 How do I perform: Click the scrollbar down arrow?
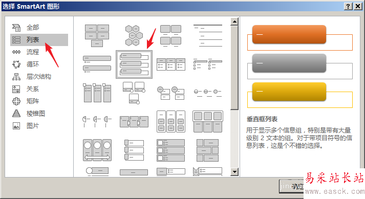click(x=234, y=172)
